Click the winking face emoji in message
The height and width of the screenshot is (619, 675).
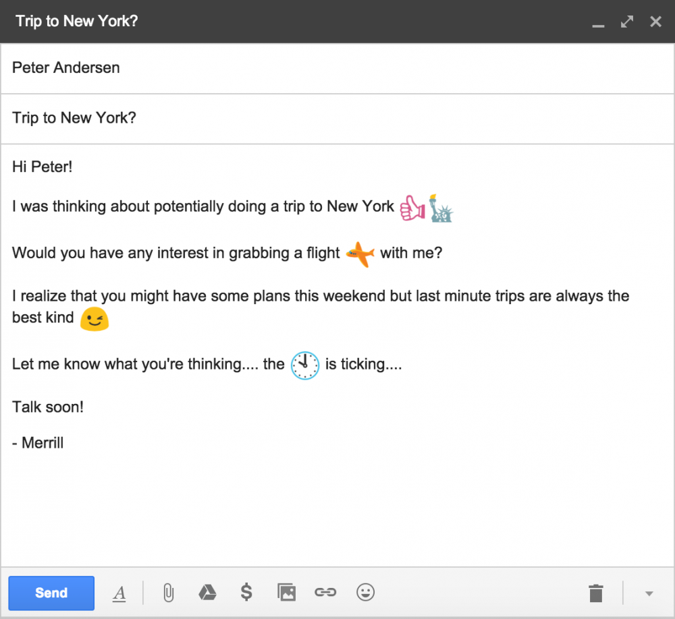pyautogui.click(x=94, y=319)
